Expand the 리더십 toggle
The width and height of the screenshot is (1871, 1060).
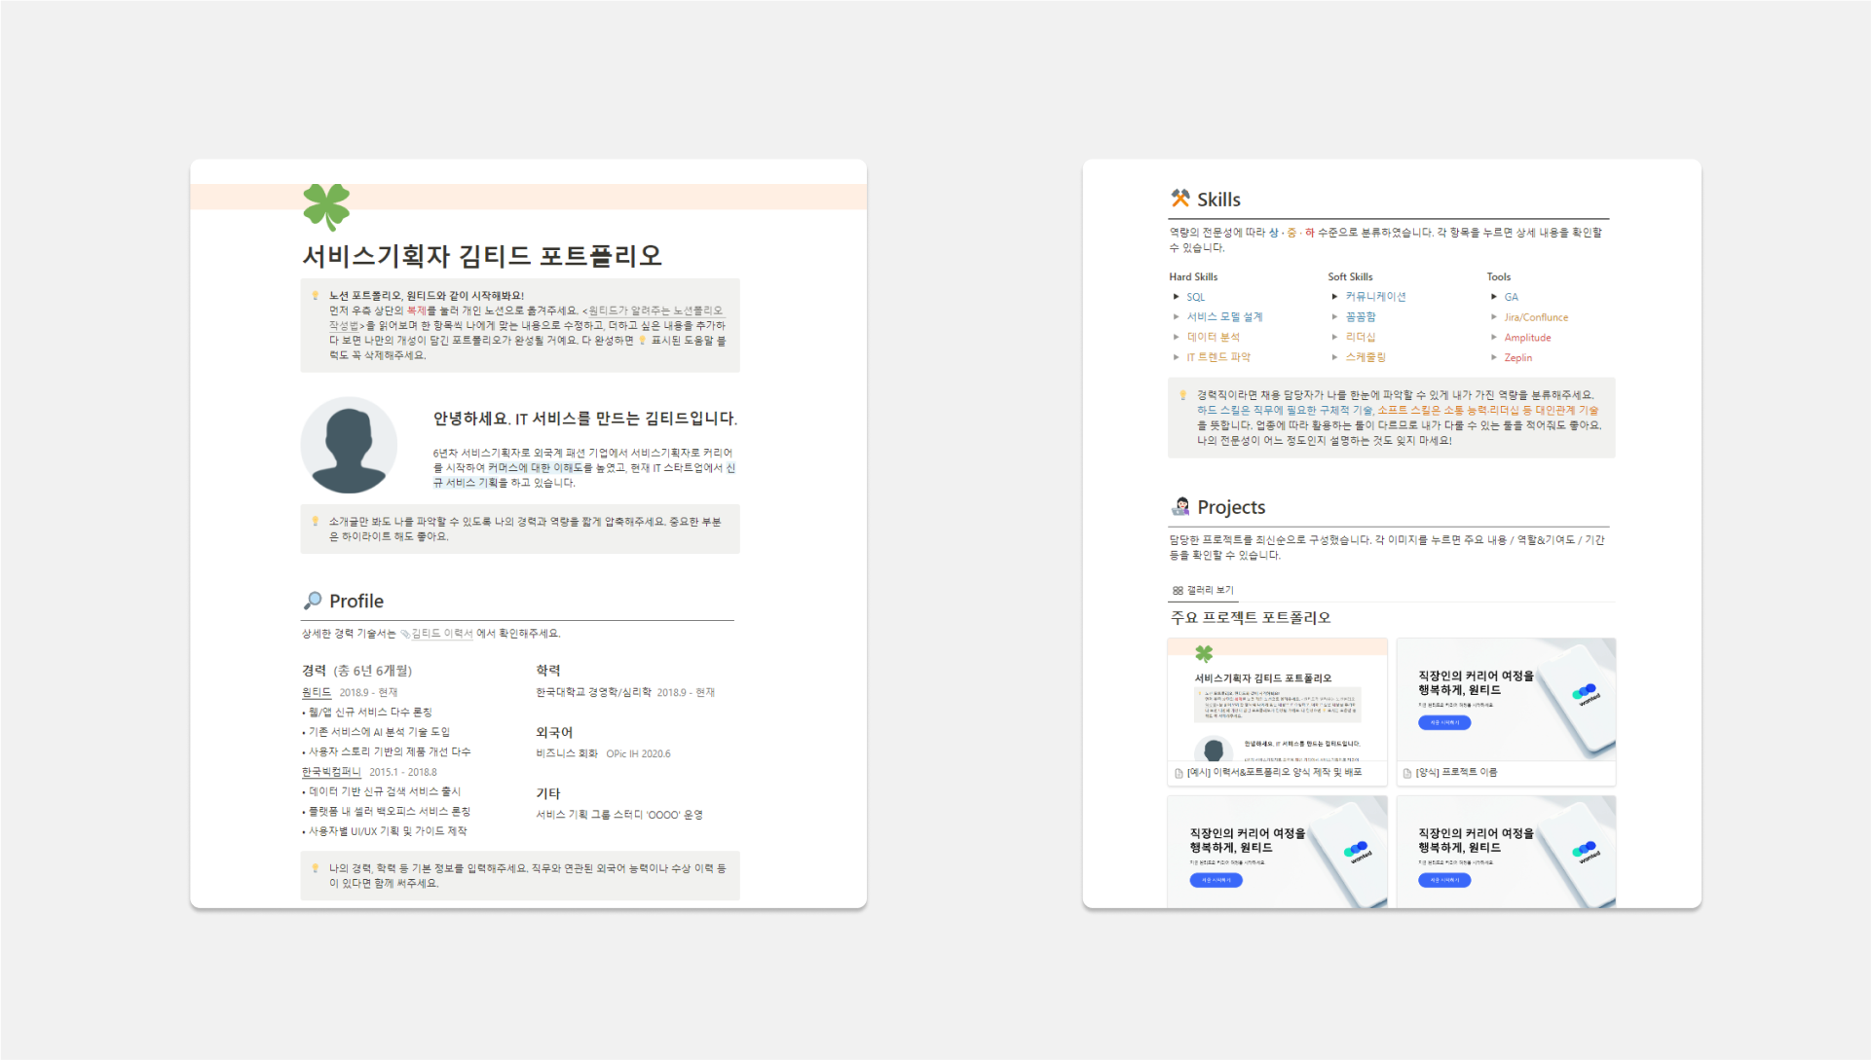click(x=1334, y=337)
